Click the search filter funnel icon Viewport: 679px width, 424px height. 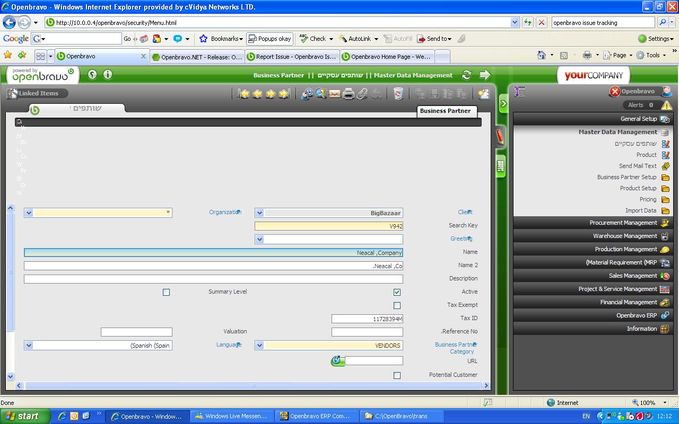pyautogui.click(x=321, y=94)
